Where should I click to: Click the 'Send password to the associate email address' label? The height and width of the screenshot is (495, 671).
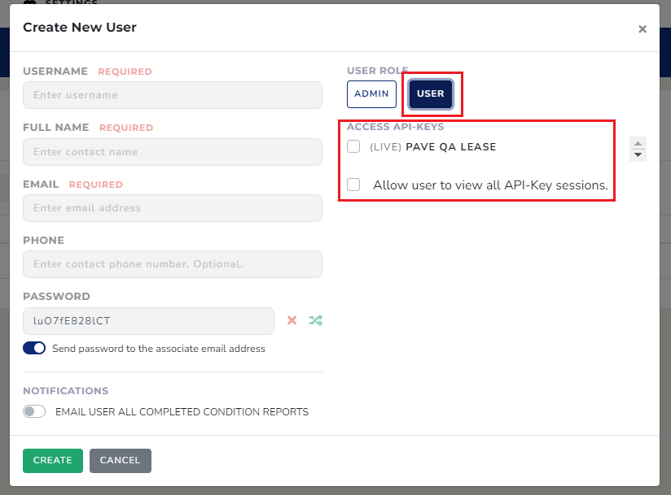pos(159,349)
